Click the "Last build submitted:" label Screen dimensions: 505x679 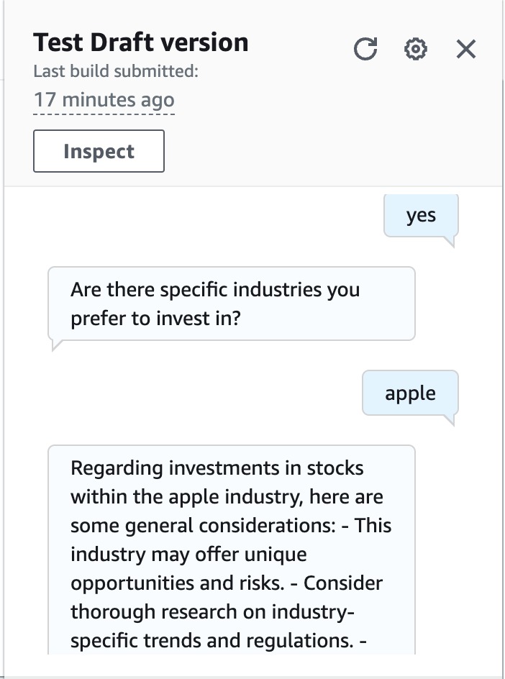pos(116,71)
